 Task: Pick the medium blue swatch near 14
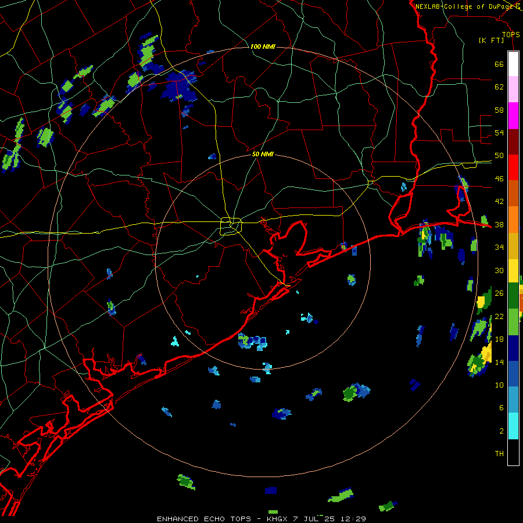point(513,374)
